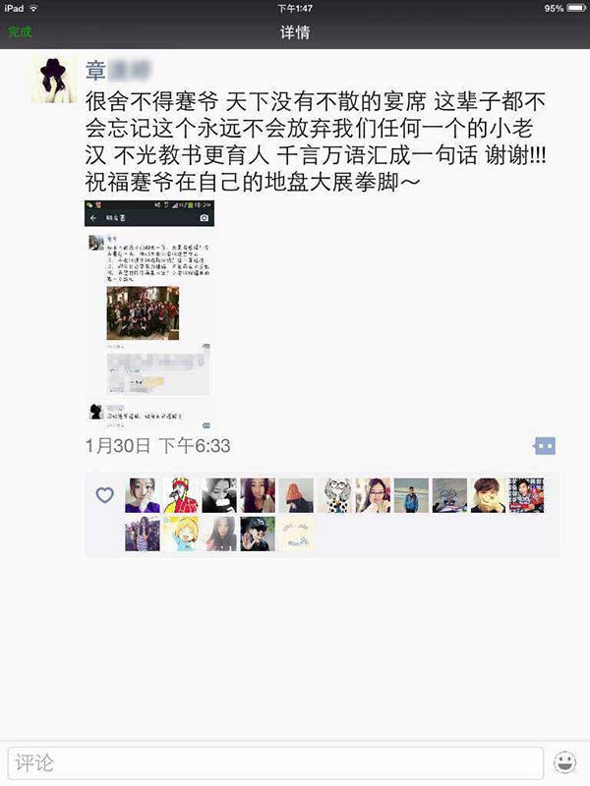The width and height of the screenshot is (590, 786).
Task: Tap the heart like icon
Action: click(104, 495)
